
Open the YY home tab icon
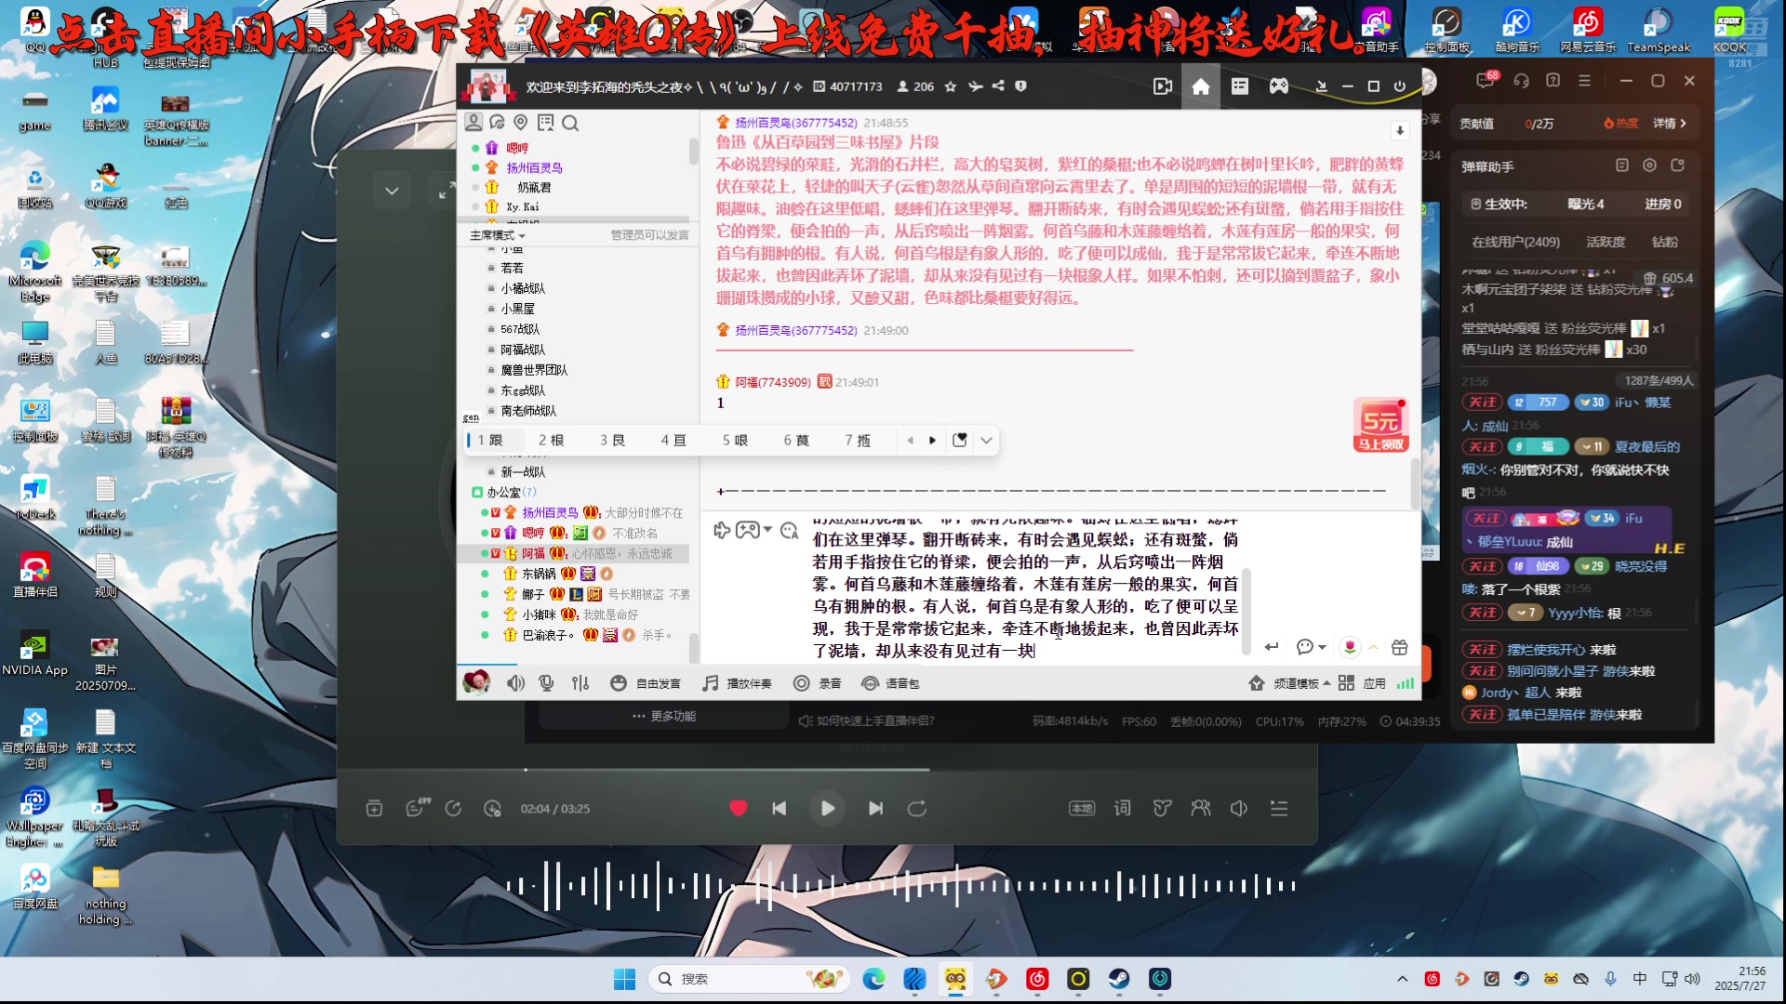click(x=1201, y=86)
